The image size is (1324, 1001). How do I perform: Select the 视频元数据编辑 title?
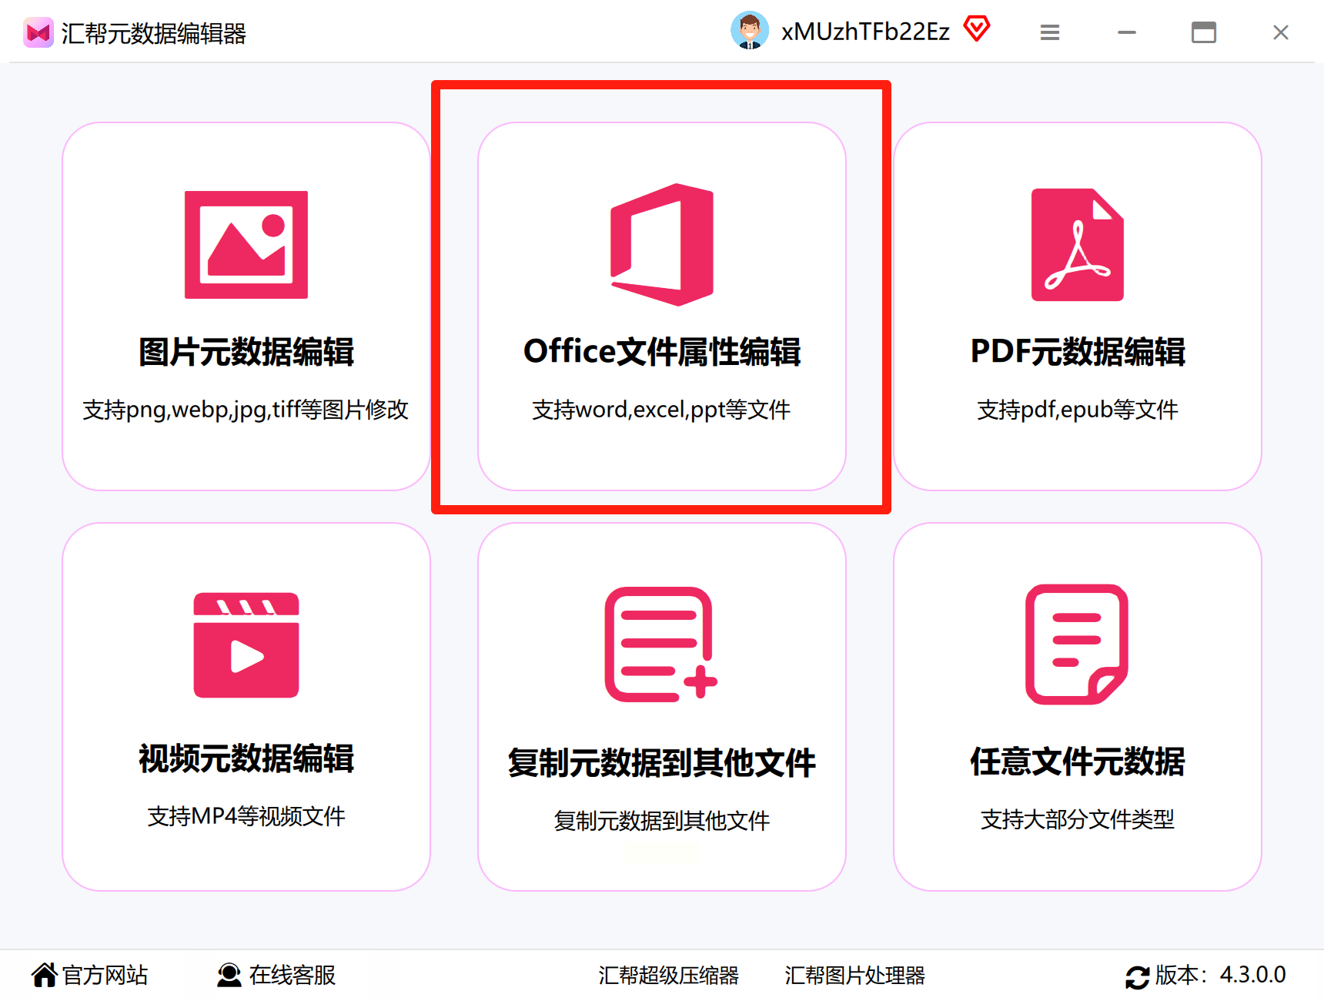tap(246, 758)
